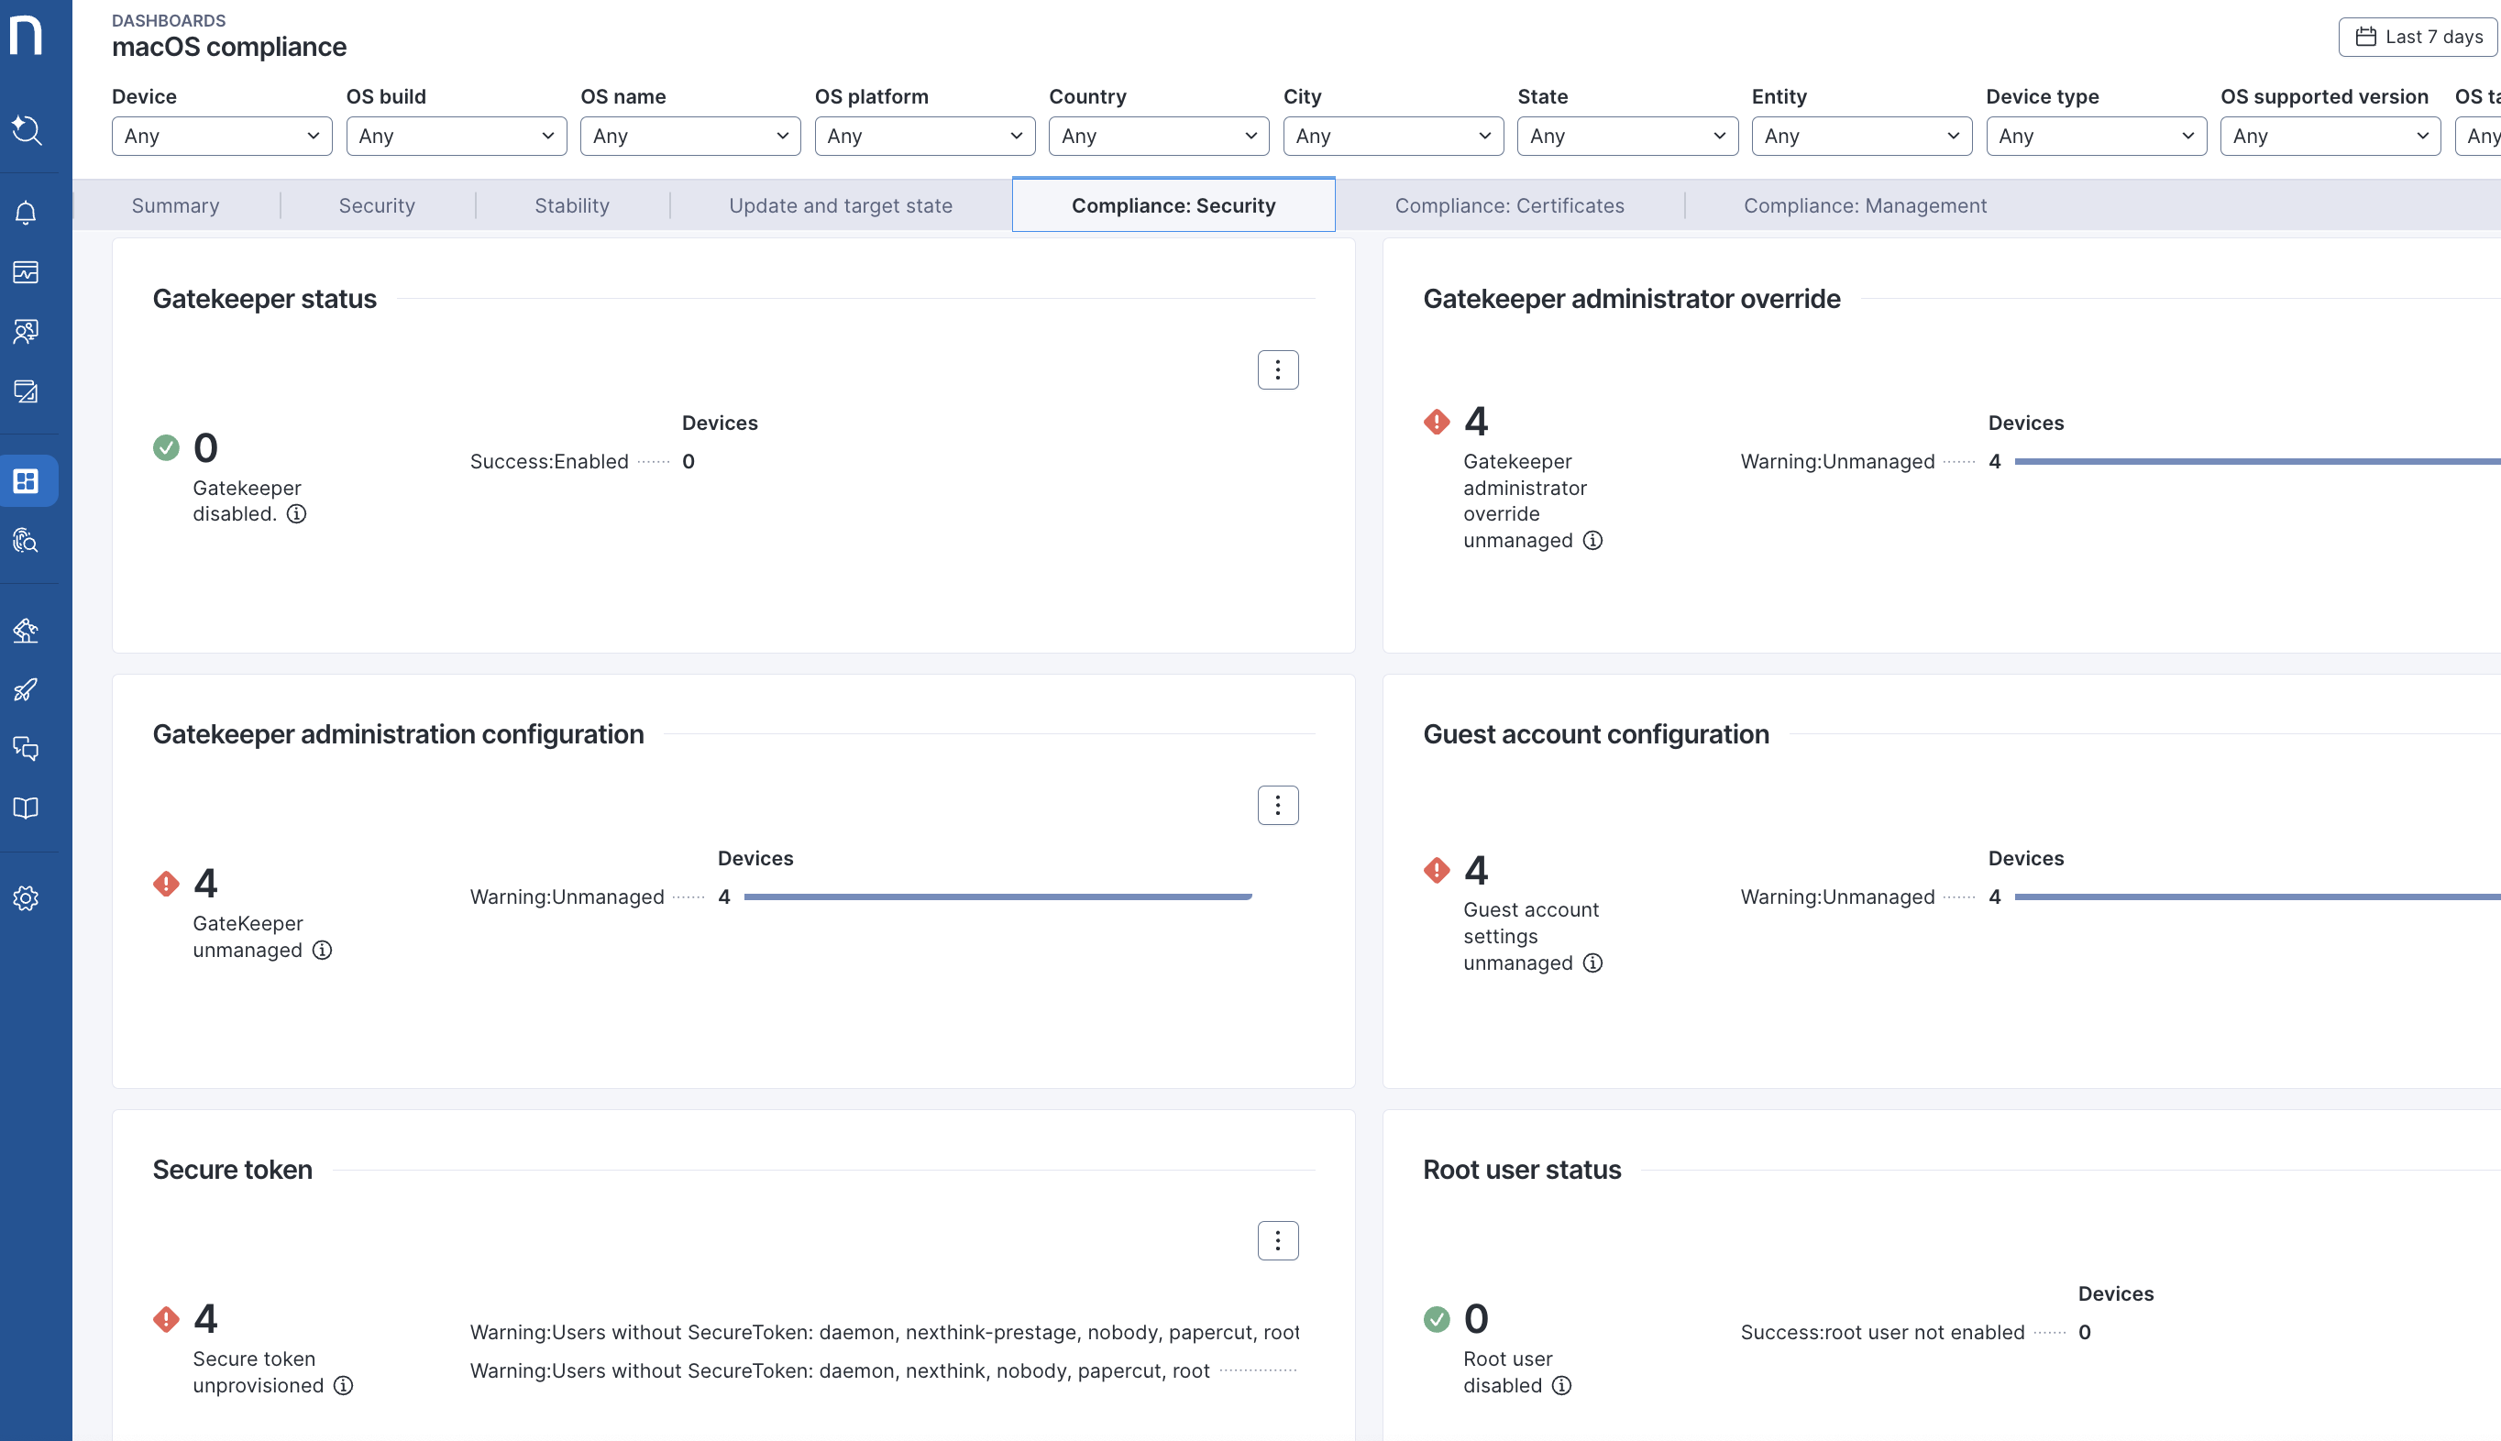The height and width of the screenshot is (1441, 2501).
Task: Open the book icon in sidebar
Action: click(27, 808)
